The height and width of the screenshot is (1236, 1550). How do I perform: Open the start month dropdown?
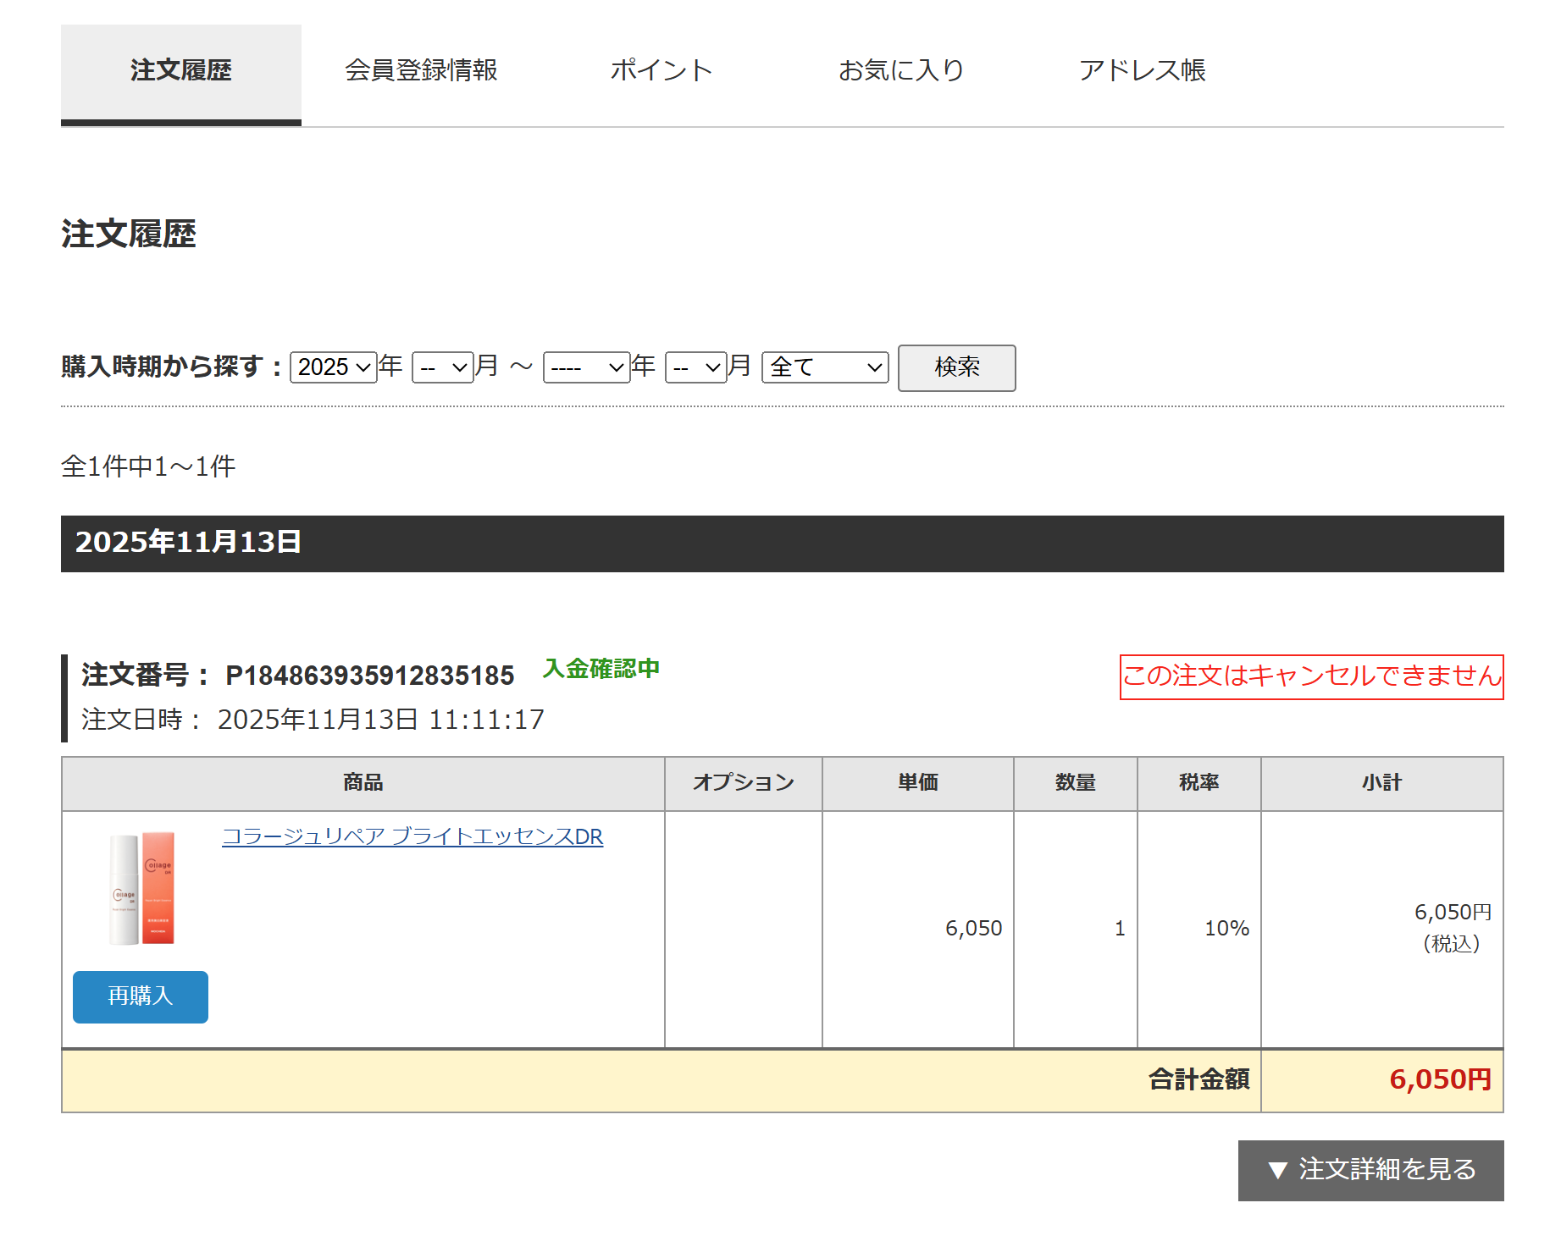[441, 367]
